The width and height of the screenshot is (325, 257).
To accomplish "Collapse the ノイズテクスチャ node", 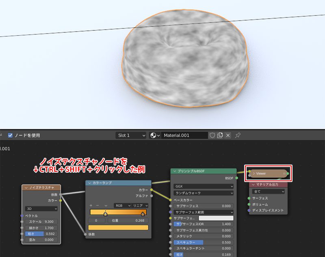I will pyautogui.click(x=26, y=187).
